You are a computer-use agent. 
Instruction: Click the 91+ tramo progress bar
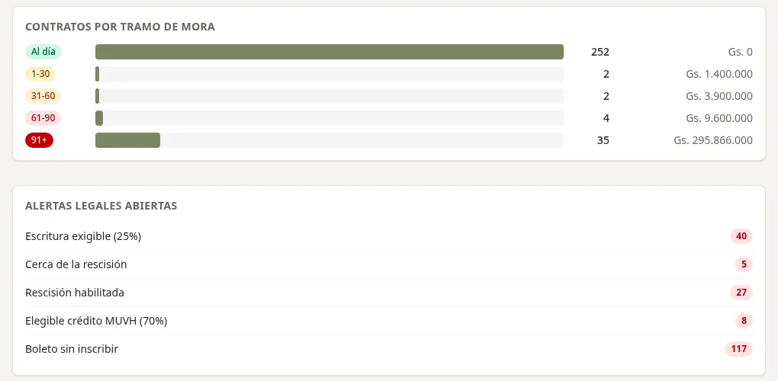point(330,140)
